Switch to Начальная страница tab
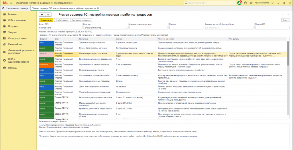The height and width of the screenshot is (150, 293). 15,8
